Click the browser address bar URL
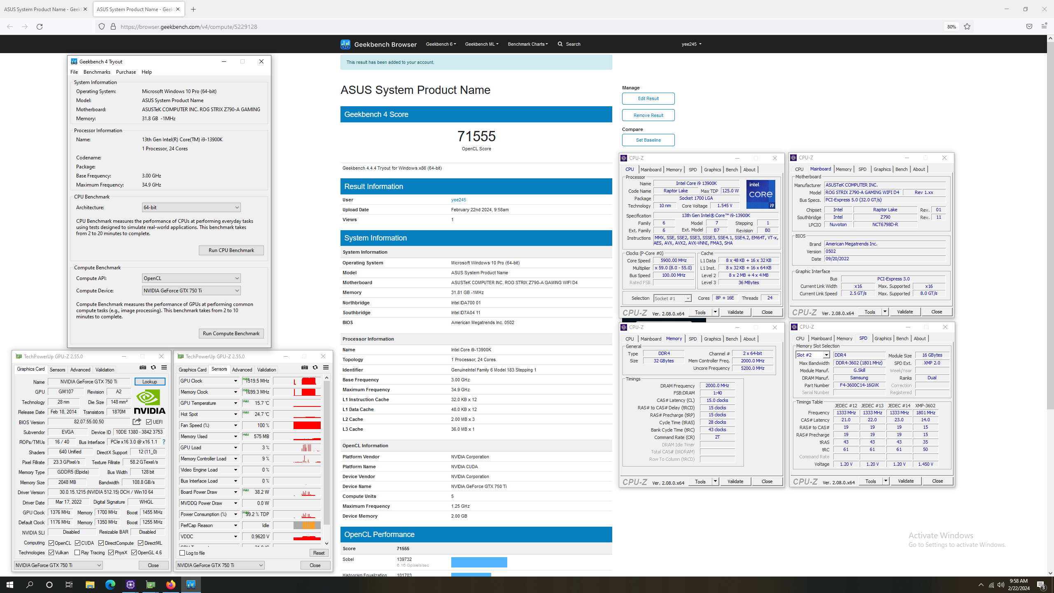The height and width of the screenshot is (593, 1054). point(189,27)
